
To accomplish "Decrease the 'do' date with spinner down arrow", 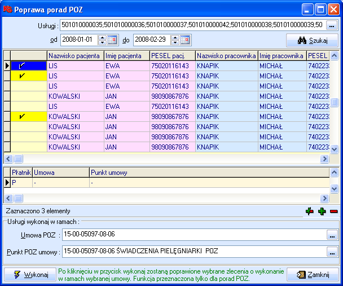I will click(175, 43).
